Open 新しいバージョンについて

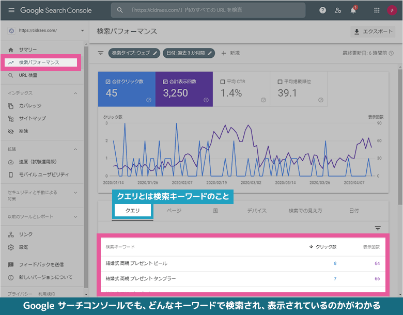pos(45,277)
